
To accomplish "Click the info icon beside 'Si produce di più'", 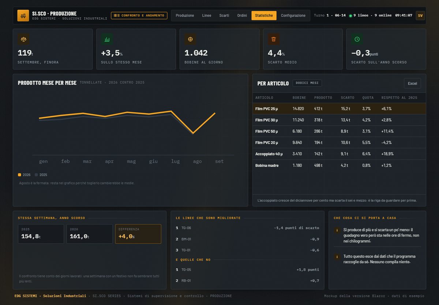I will [337, 230].
